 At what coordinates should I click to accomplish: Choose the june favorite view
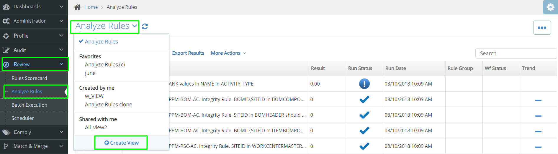pos(90,73)
